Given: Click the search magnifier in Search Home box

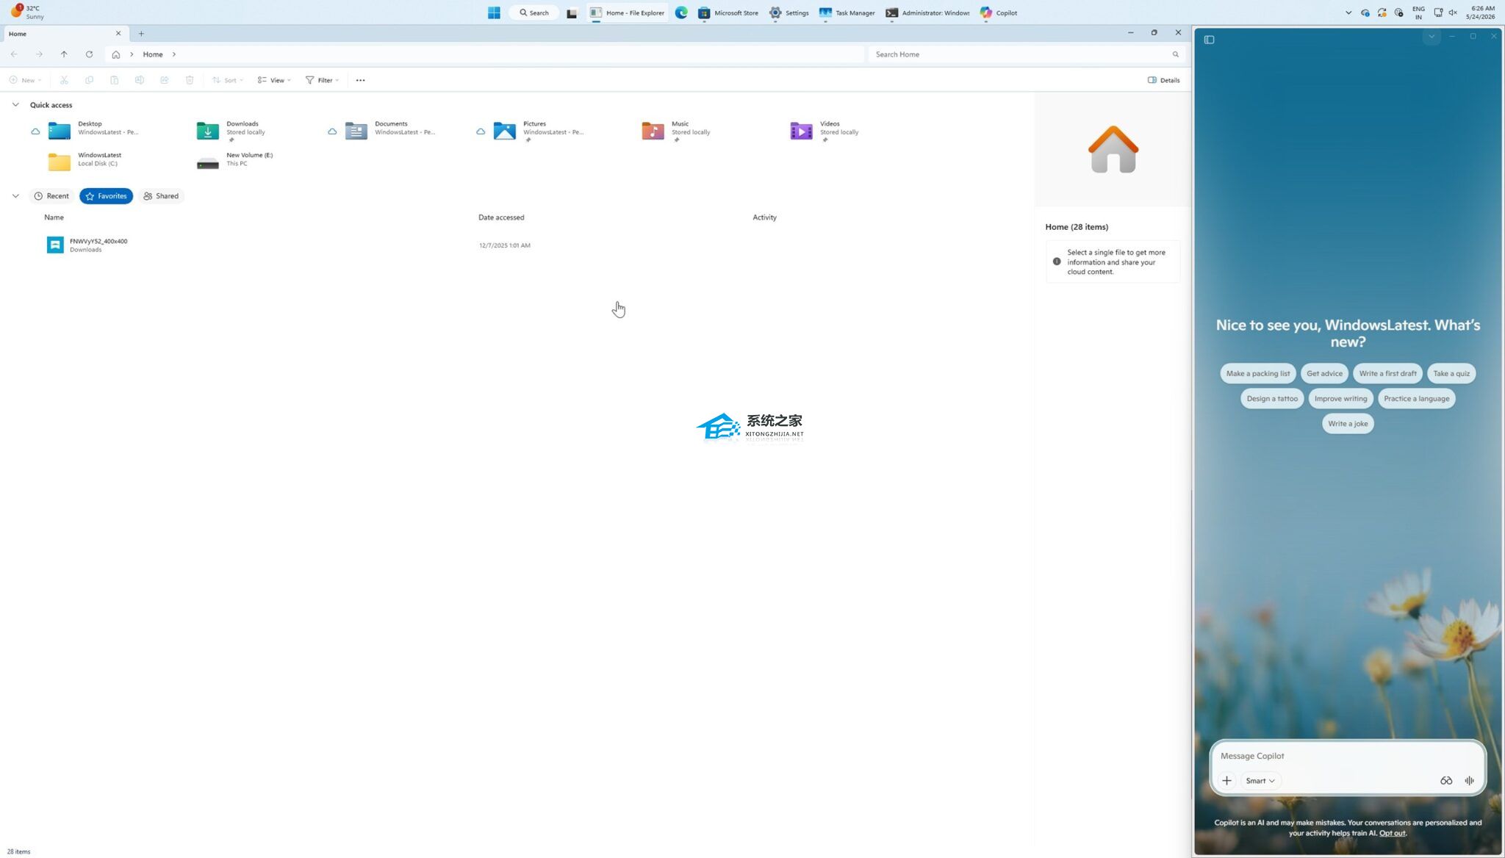Looking at the screenshot, I should click(x=1175, y=54).
